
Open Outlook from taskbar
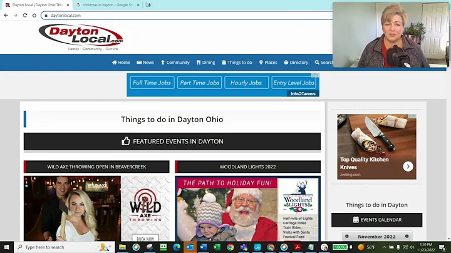pyautogui.click(x=190, y=247)
